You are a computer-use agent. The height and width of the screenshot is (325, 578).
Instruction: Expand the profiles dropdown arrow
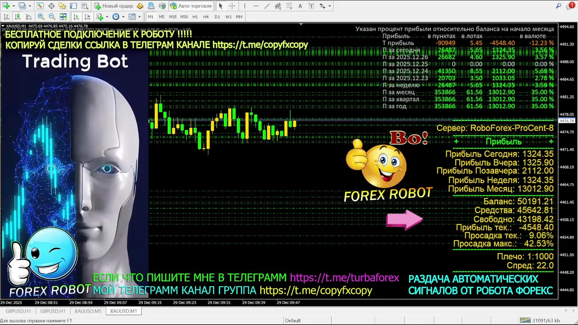point(30,6)
